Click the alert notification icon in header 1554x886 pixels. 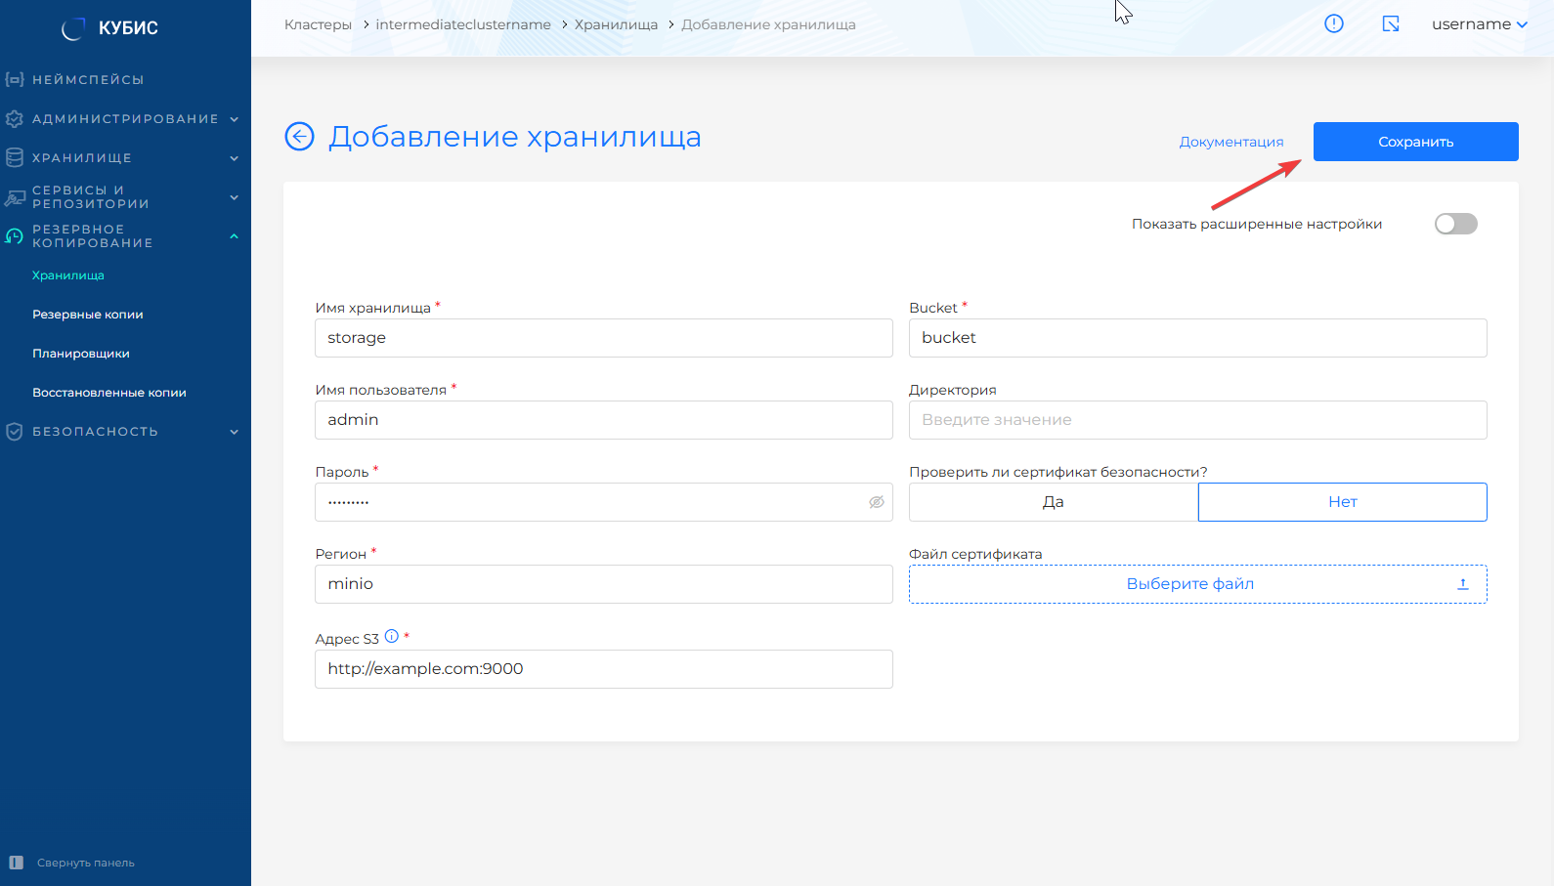coord(1333,24)
